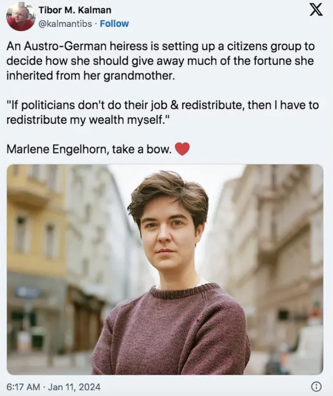Screen dimensions: 333x396
Task: Follow the @kalmantibs account
Action: (114, 24)
